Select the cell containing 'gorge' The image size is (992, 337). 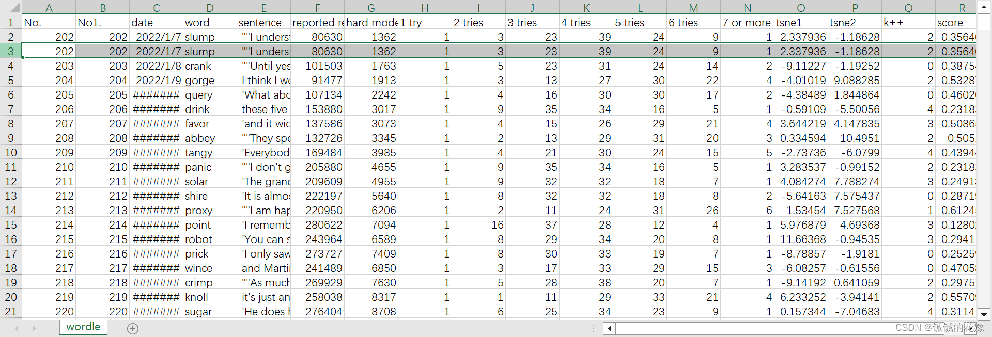[x=210, y=80]
